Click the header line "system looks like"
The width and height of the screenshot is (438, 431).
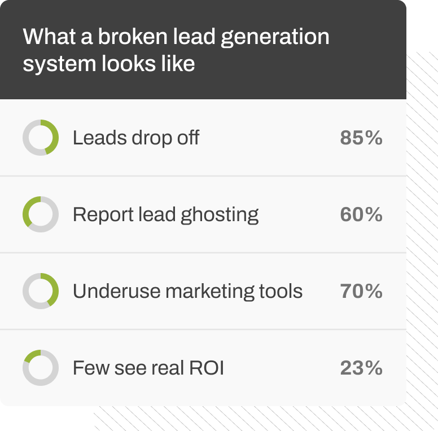(x=109, y=63)
